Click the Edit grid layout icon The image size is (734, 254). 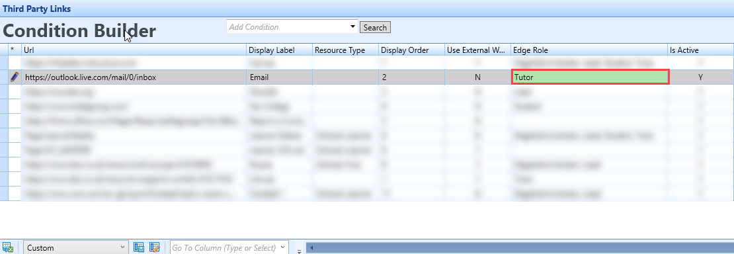pyautogui.click(x=155, y=247)
